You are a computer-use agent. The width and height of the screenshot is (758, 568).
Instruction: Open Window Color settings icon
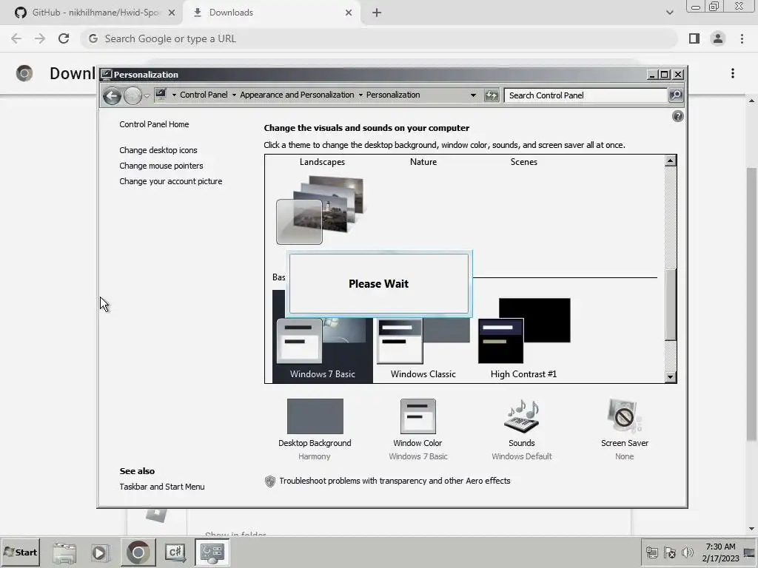pos(417,416)
